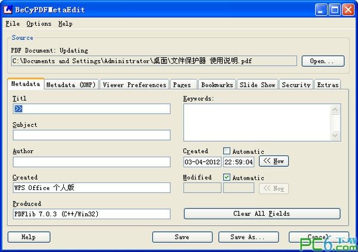The image size is (358, 252).
Task: Minimize the BeCyPDFMetaEdit window
Action: [320, 10]
